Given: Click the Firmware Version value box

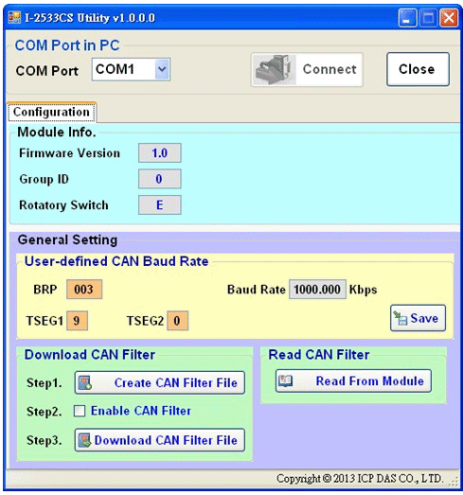Looking at the screenshot, I should pyautogui.click(x=160, y=153).
